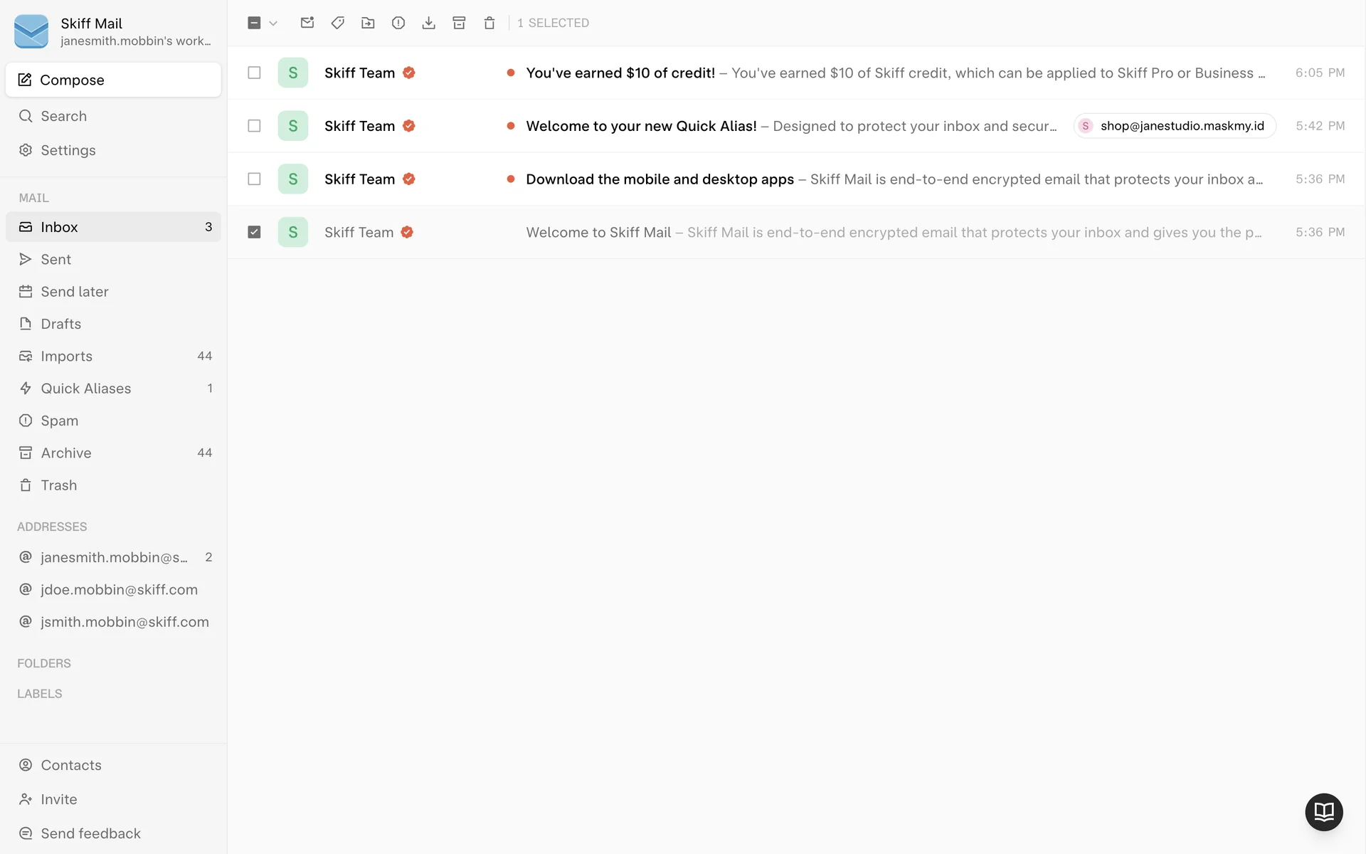Click the download icon in toolbar
This screenshot has width=1366, height=854.
(x=428, y=23)
